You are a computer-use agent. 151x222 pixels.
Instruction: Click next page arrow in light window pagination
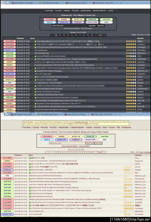[x=104, y=153]
